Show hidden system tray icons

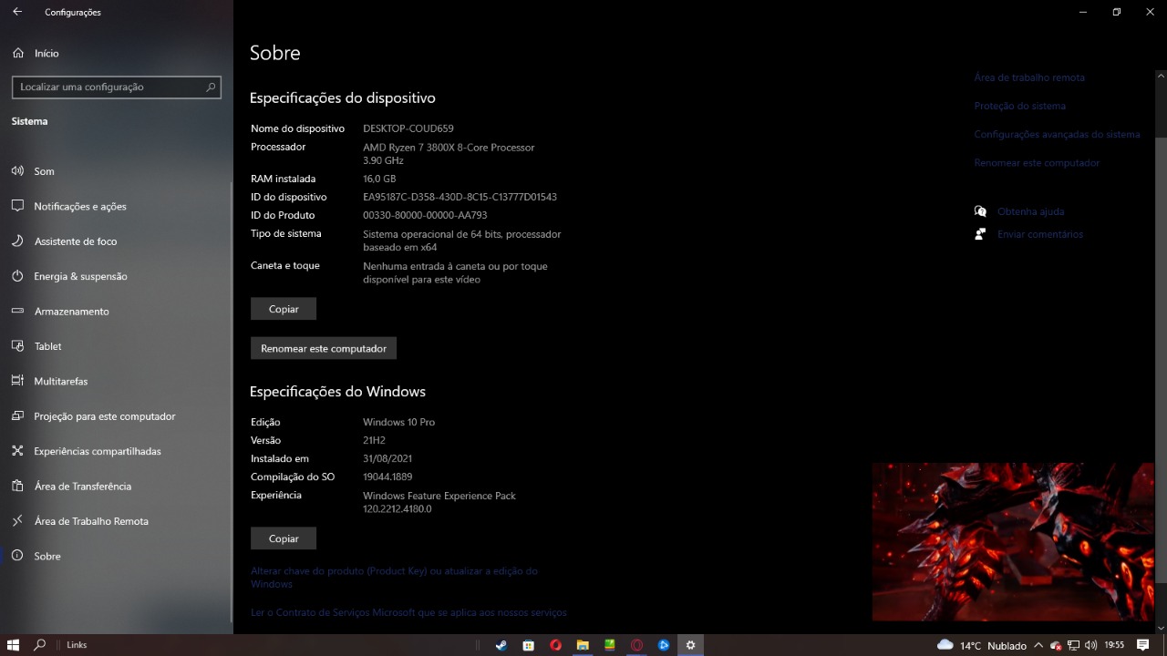click(x=1038, y=645)
